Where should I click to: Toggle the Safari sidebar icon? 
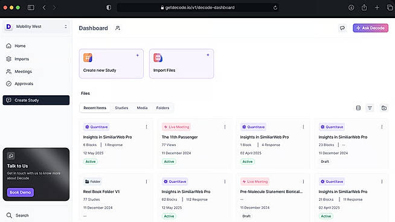31,8
